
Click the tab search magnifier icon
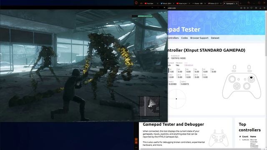(249, 2)
